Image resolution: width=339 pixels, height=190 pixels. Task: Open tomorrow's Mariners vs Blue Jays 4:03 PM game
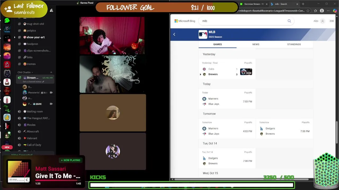click(x=227, y=129)
